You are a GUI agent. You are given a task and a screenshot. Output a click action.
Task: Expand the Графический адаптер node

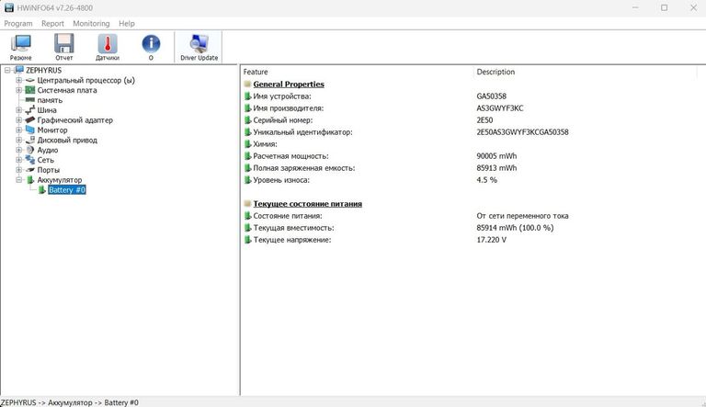[18, 120]
